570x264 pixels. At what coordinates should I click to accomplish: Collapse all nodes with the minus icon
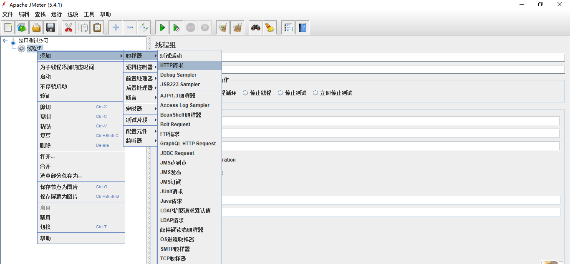pos(130,27)
